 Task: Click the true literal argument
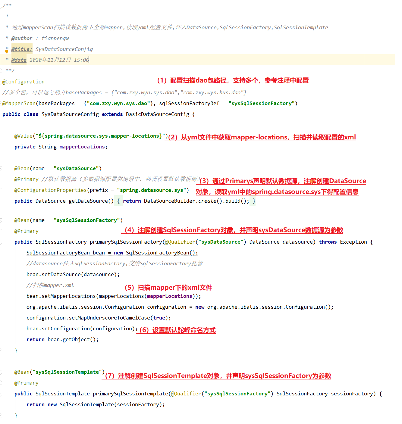click(159, 318)
